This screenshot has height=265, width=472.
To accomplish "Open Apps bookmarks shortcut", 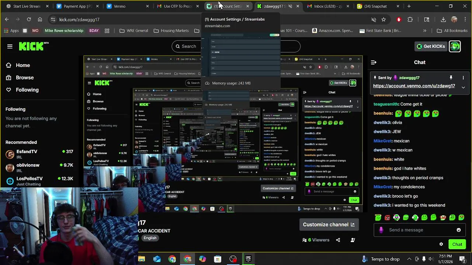I will click(11, 31).
